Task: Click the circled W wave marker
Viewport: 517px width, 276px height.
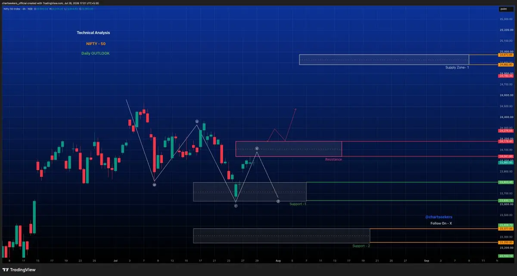Action: pyautogui.click(x=154, y=185)
